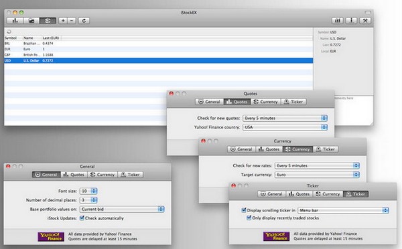Sort by the Name column header

click(32, 38)
